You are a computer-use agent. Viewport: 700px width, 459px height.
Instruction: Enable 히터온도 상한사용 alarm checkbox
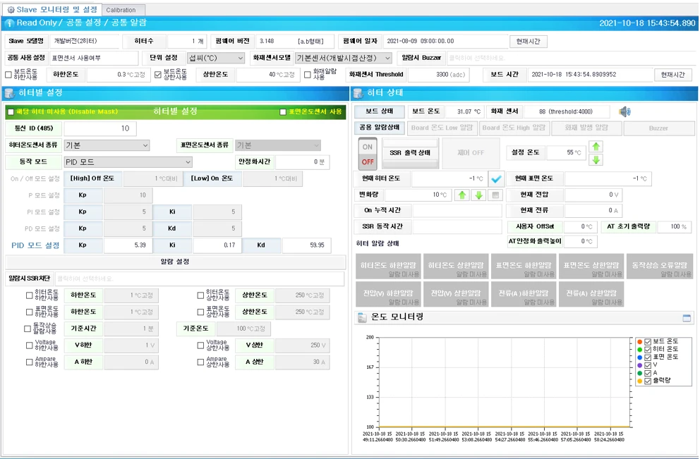200,295
